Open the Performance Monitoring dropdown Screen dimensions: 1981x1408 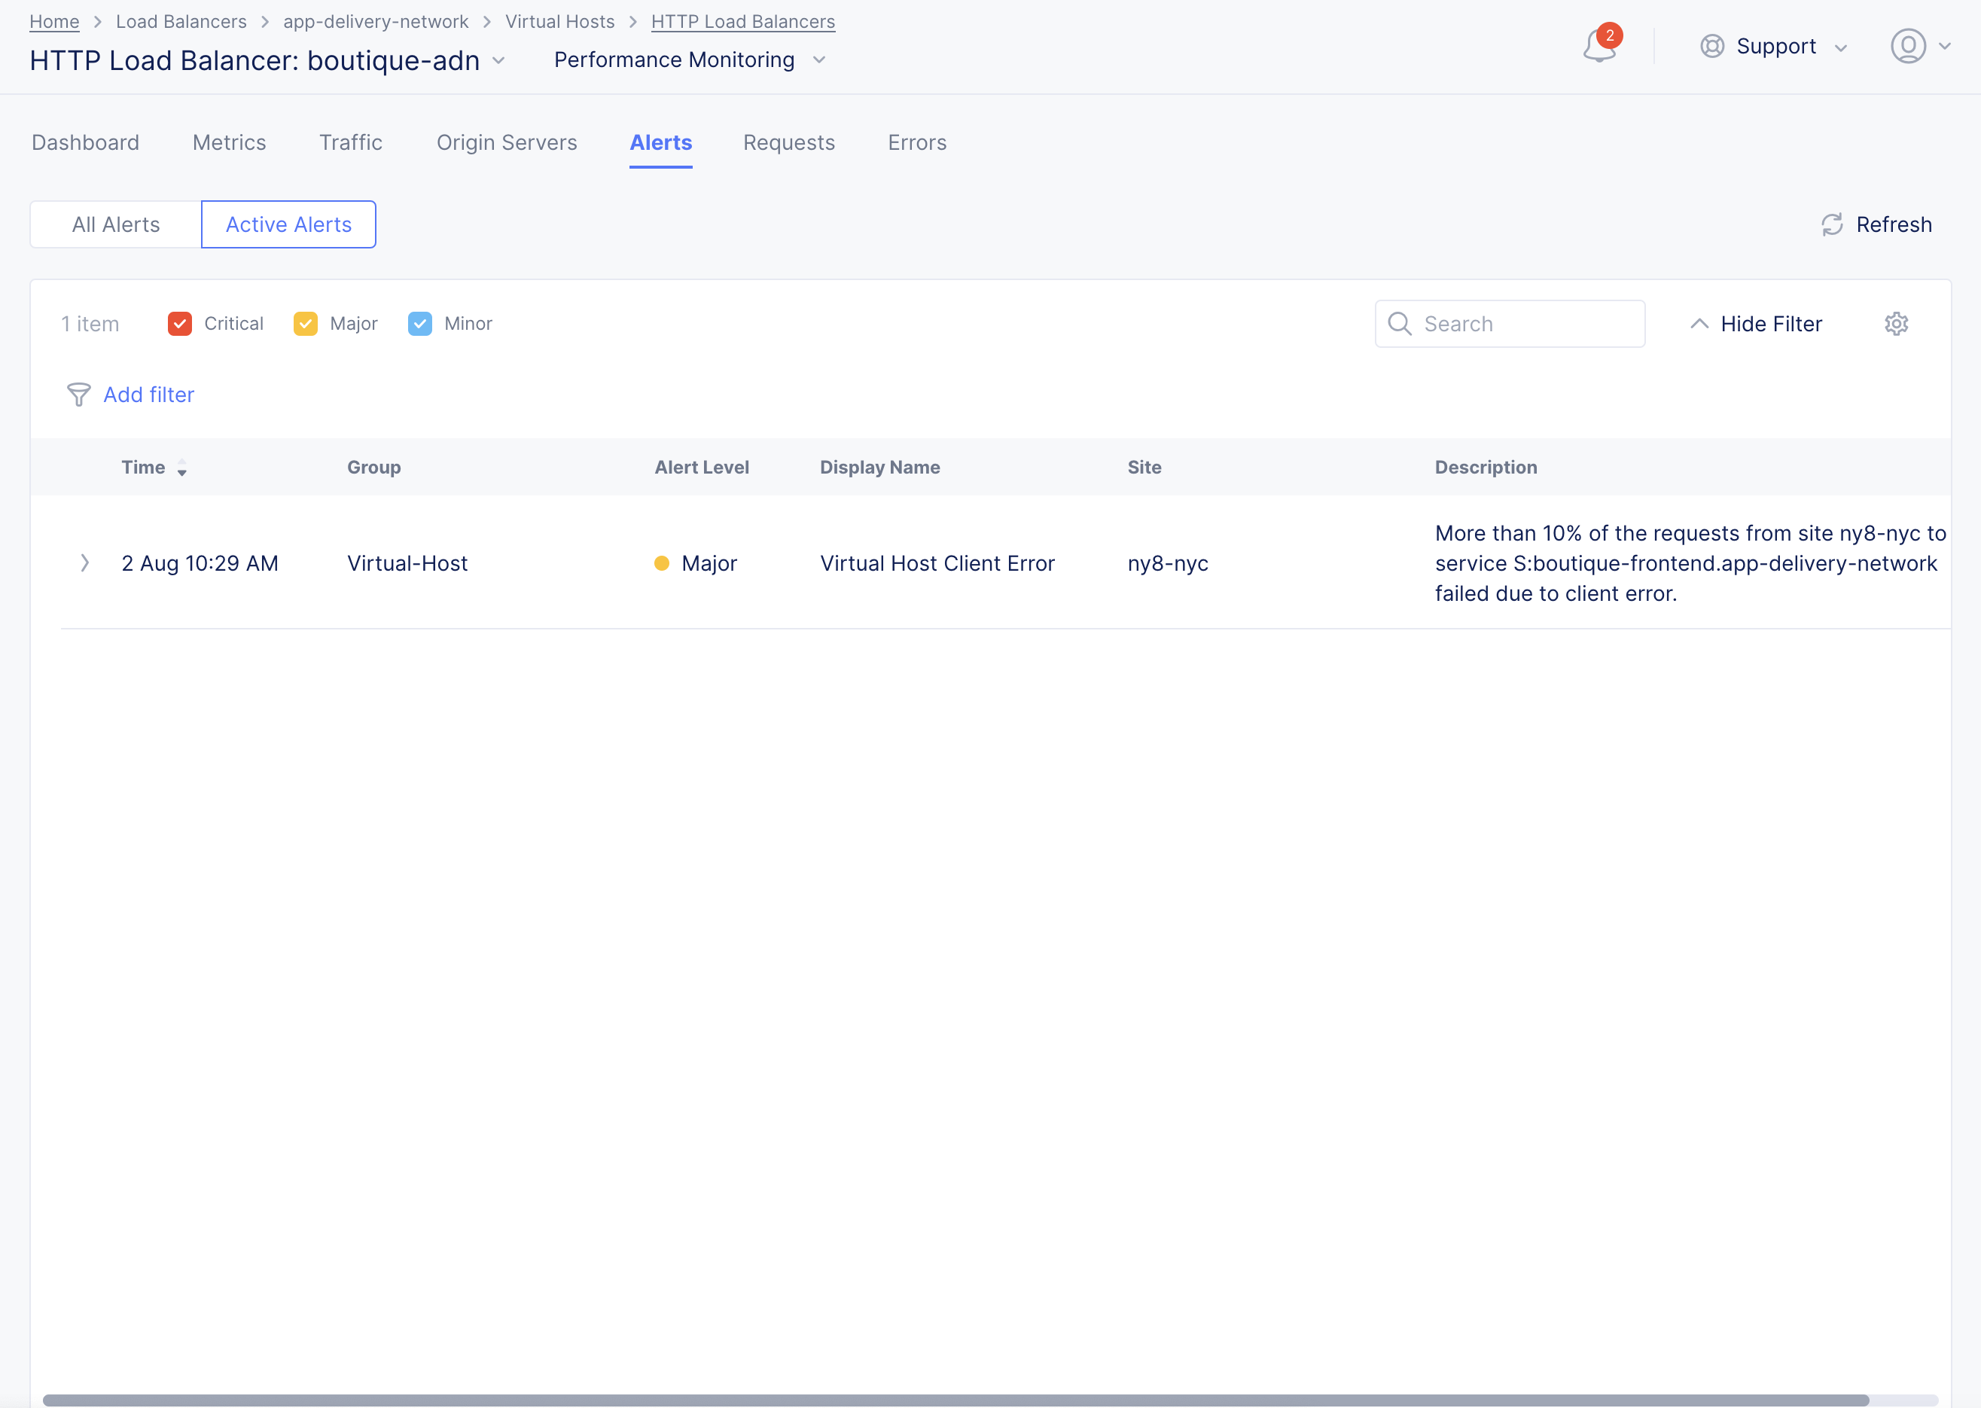(819, 61)
